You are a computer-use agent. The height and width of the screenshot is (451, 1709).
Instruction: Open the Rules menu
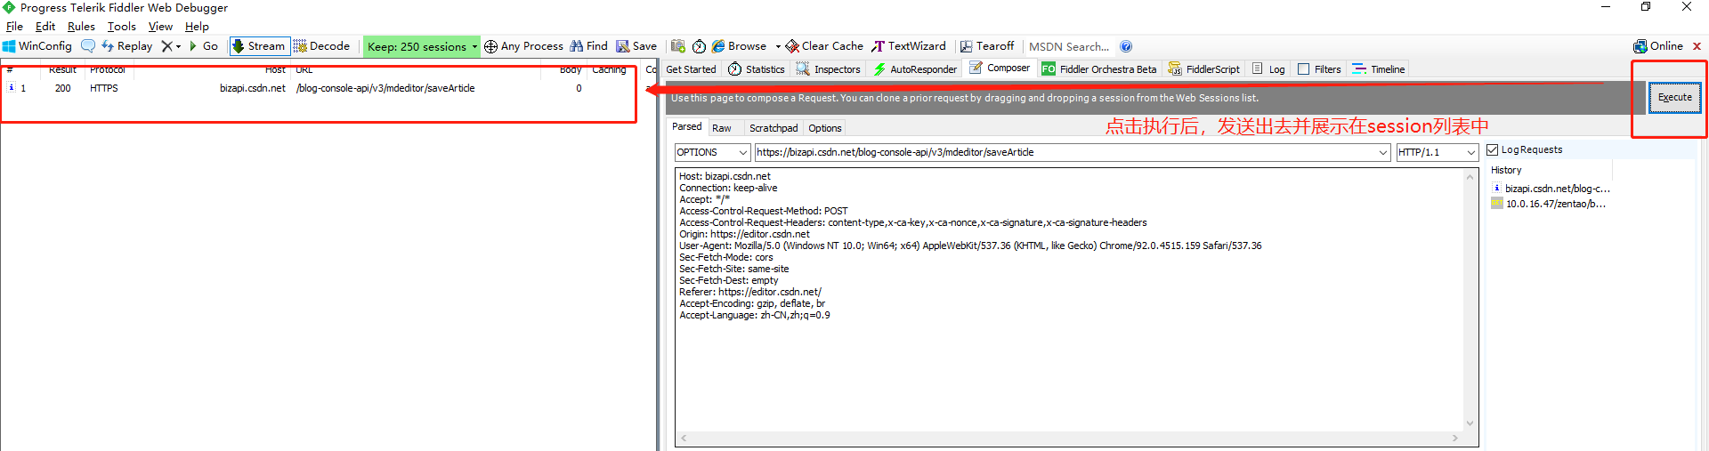[x=81, y=27]
